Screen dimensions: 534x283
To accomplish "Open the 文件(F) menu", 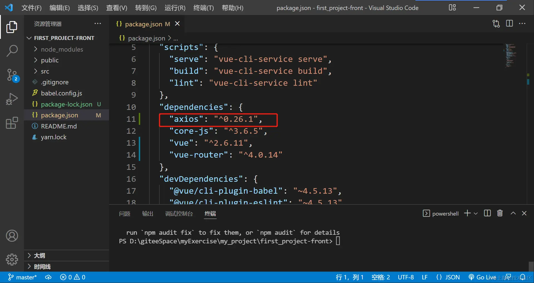I will [x=31, y=8].
